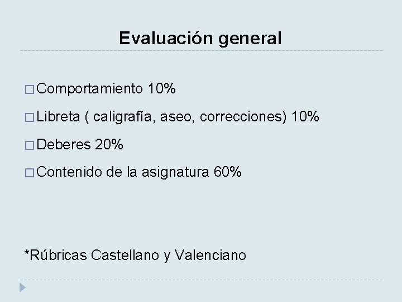Click the word Valenciano in footnote

[210, 256]
